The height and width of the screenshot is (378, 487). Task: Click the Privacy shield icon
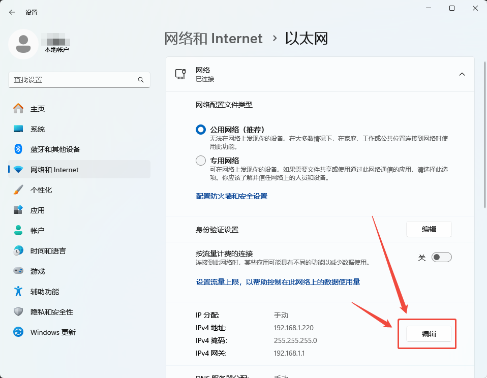(18, 311)
